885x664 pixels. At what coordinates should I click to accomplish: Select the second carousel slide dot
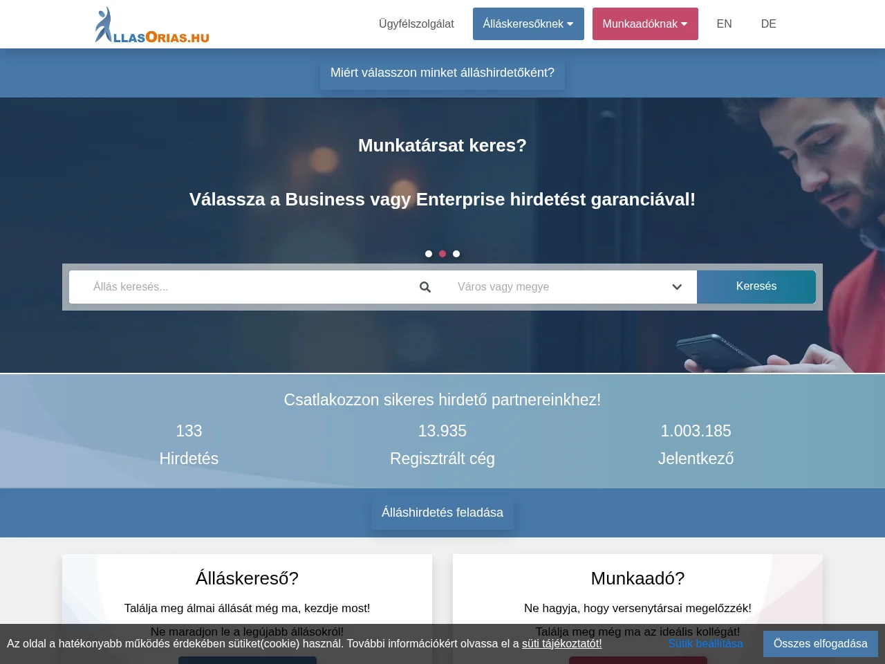click(x=442, y=254)
